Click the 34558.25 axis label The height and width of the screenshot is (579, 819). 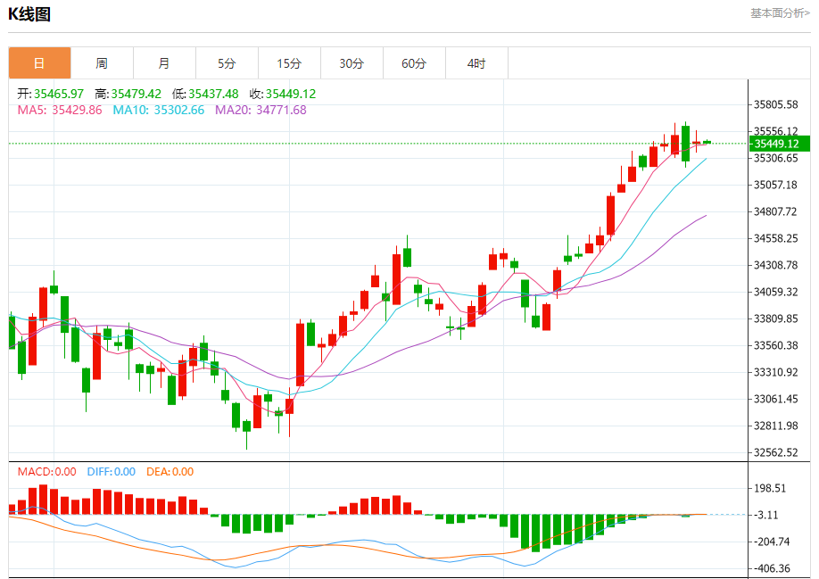point(775,238)
